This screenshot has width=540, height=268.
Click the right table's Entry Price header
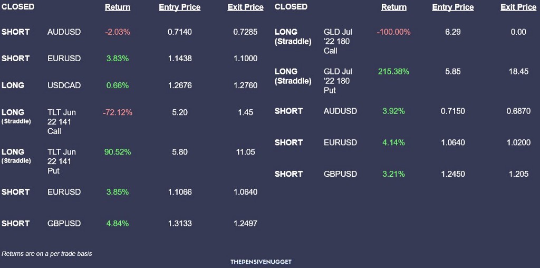tap(453, 7)
